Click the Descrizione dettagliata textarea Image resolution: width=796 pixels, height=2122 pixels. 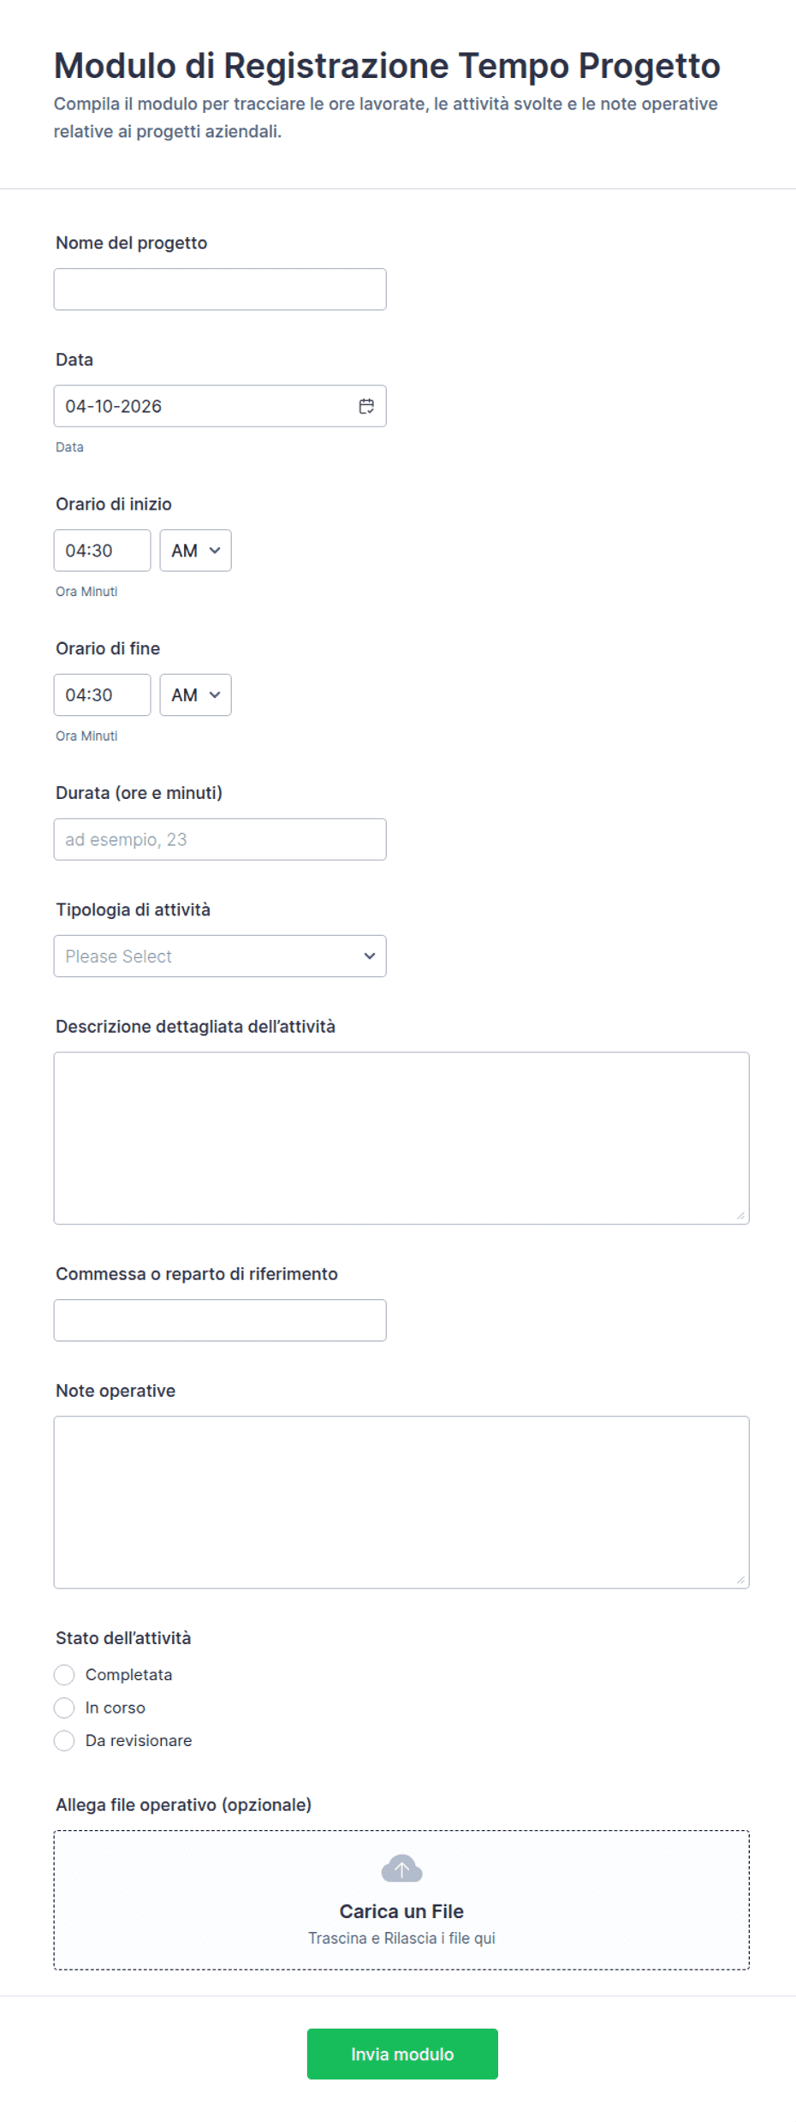point(401,1137)
